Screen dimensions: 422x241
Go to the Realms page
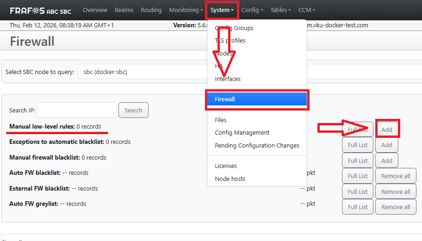(x=124, y=10)
